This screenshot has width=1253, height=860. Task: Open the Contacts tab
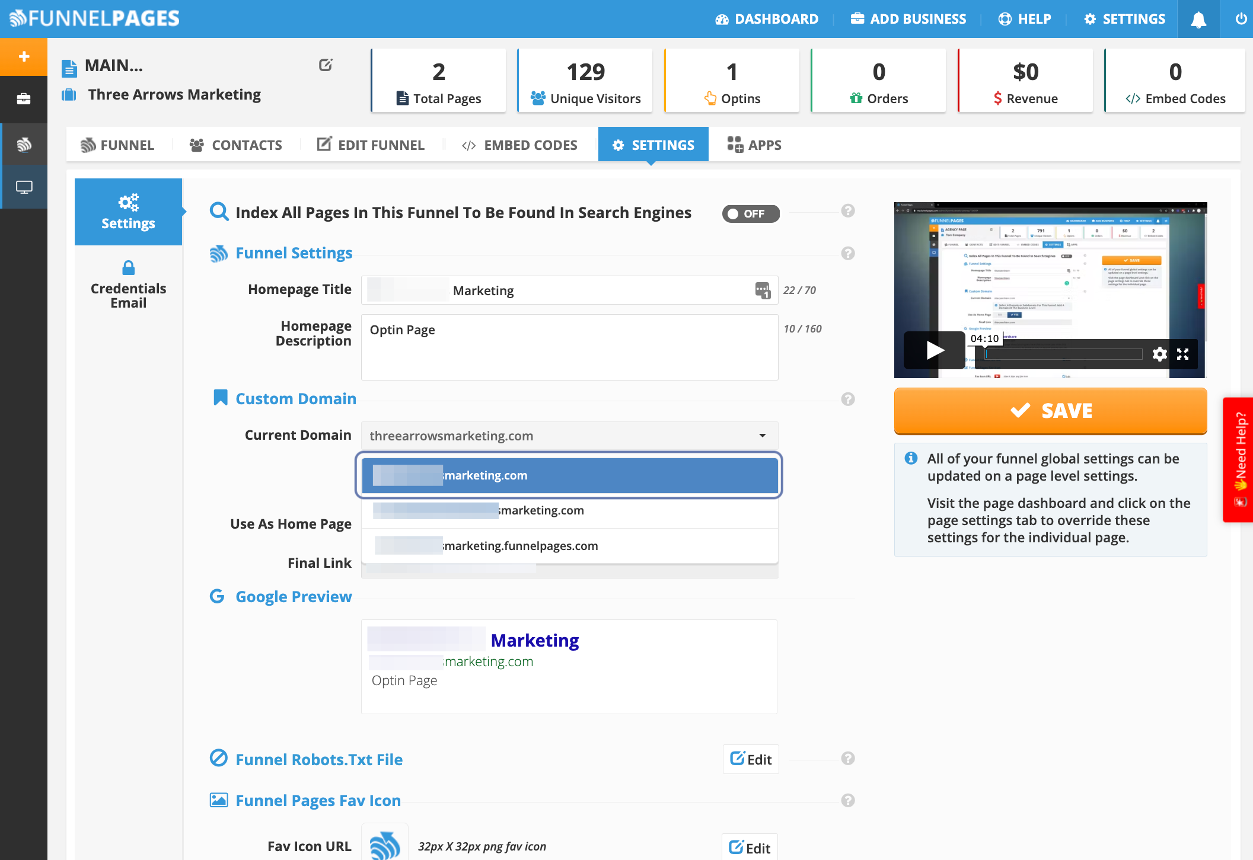[x=236, y=145]
